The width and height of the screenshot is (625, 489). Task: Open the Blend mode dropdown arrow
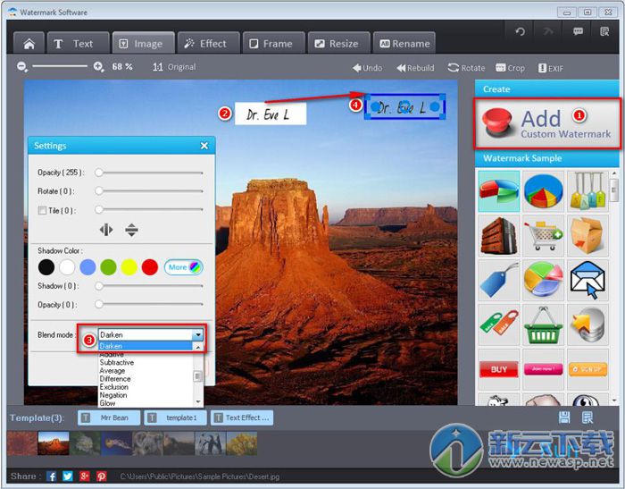coord(198,334)
